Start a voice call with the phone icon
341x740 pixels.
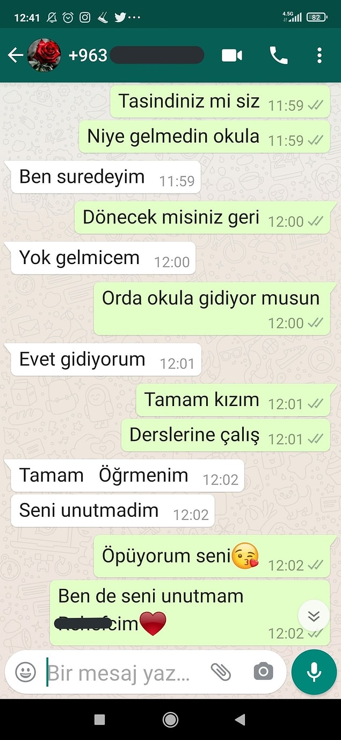278,55
